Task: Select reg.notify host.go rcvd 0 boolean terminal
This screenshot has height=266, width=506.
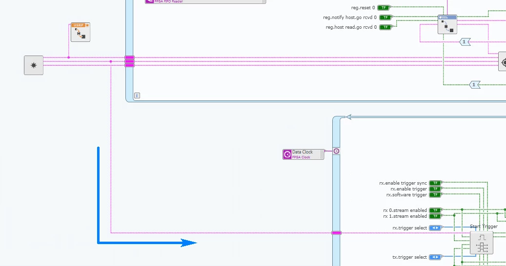Action: coord(386,18)
